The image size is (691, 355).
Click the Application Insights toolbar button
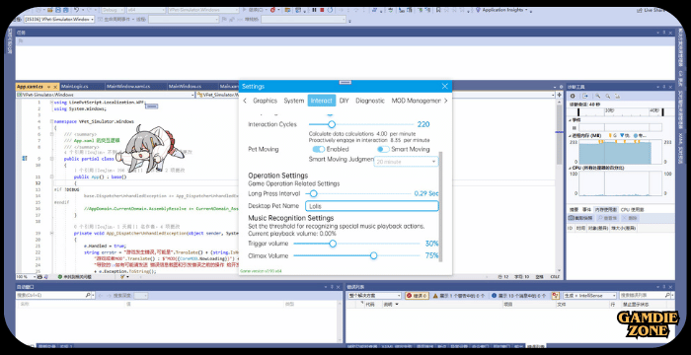(501, 10)
